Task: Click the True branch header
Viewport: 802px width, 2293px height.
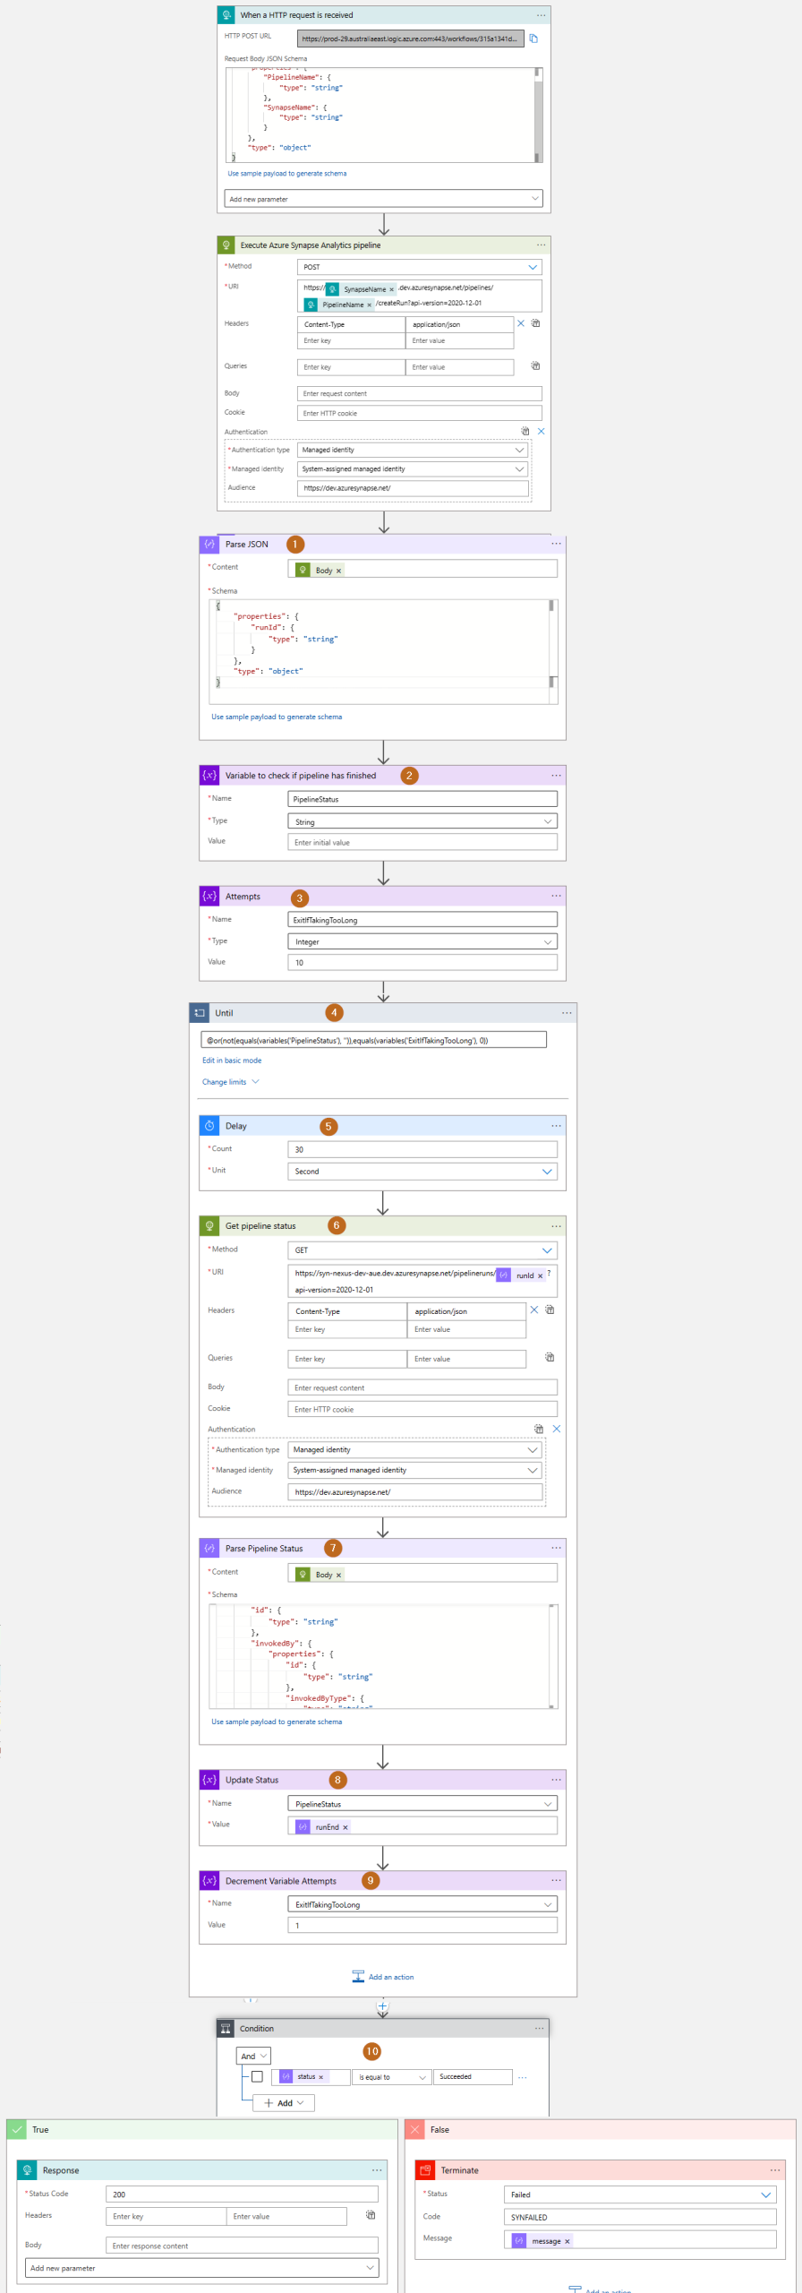Action: [202, 2129]
